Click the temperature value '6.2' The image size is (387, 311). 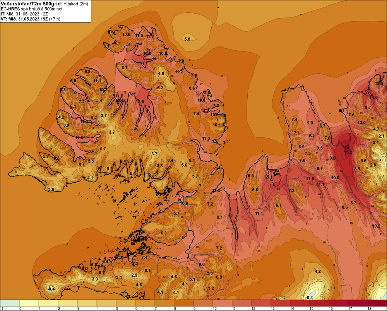160,87
